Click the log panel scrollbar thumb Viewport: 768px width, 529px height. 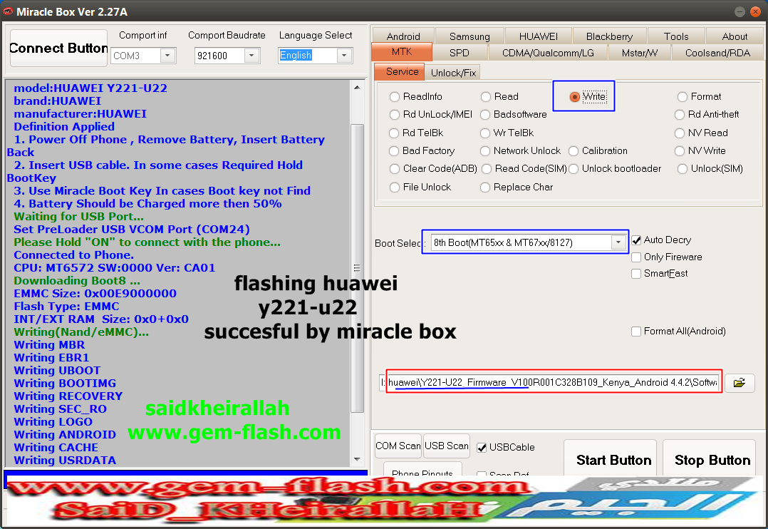(357, 268)
